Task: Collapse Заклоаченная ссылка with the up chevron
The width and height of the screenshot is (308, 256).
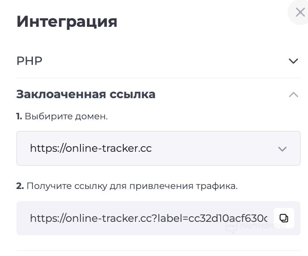Action: point(293,95)
